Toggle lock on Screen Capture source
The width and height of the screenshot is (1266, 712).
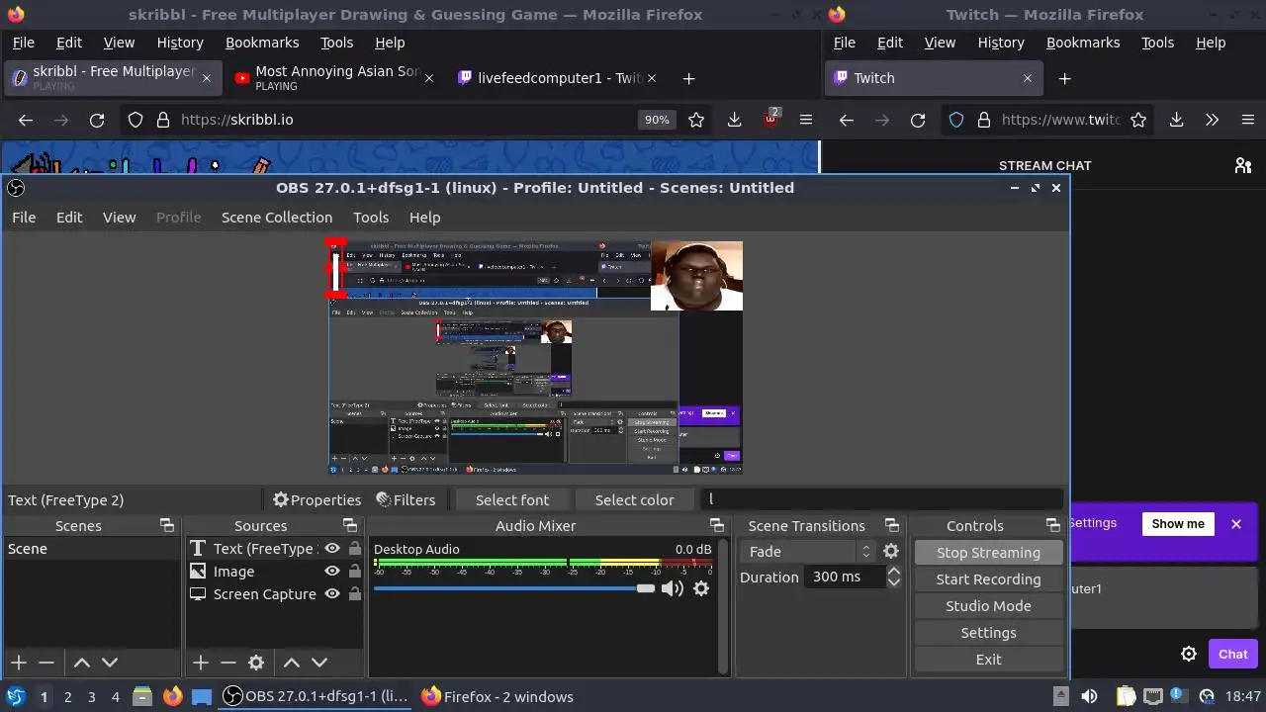coord(354,594)
